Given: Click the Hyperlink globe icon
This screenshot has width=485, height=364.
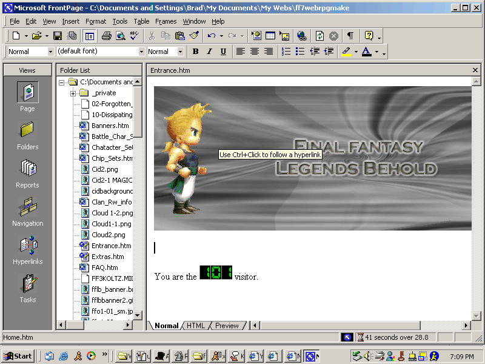Looking at the screenshot, I should click(302, 36).
